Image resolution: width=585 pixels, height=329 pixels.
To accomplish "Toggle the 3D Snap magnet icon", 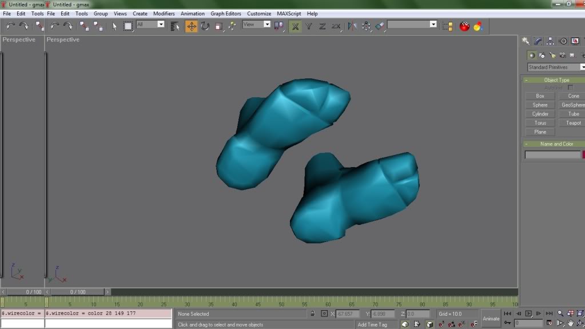I will coord(441,324).
